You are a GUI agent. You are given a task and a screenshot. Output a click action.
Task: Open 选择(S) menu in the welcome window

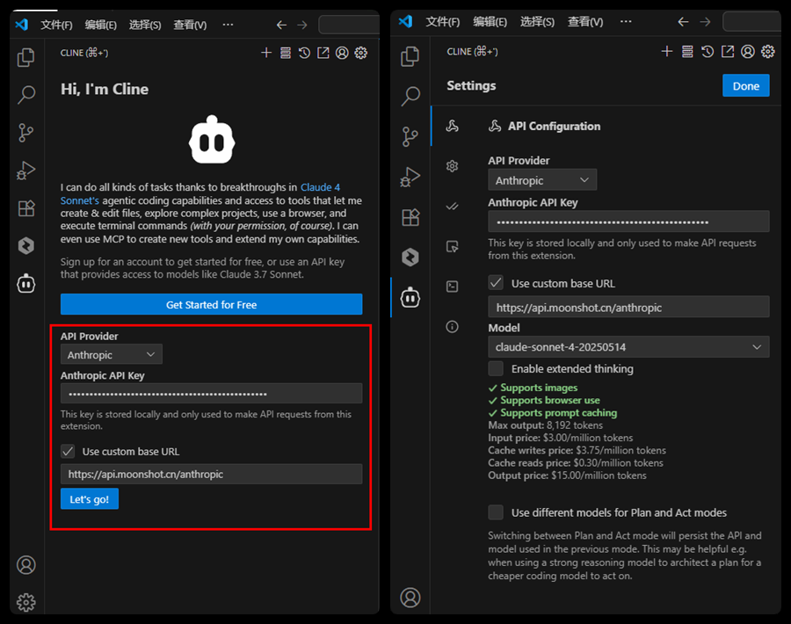[x=145, y=25]
